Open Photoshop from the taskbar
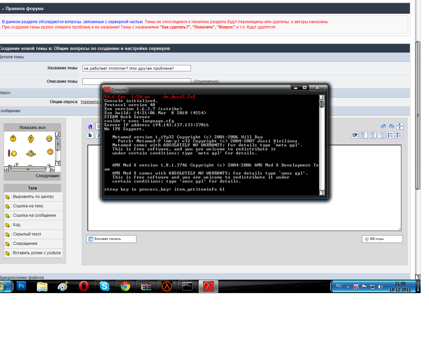Viewport: 429px width, 343px height. click(21, 286)
